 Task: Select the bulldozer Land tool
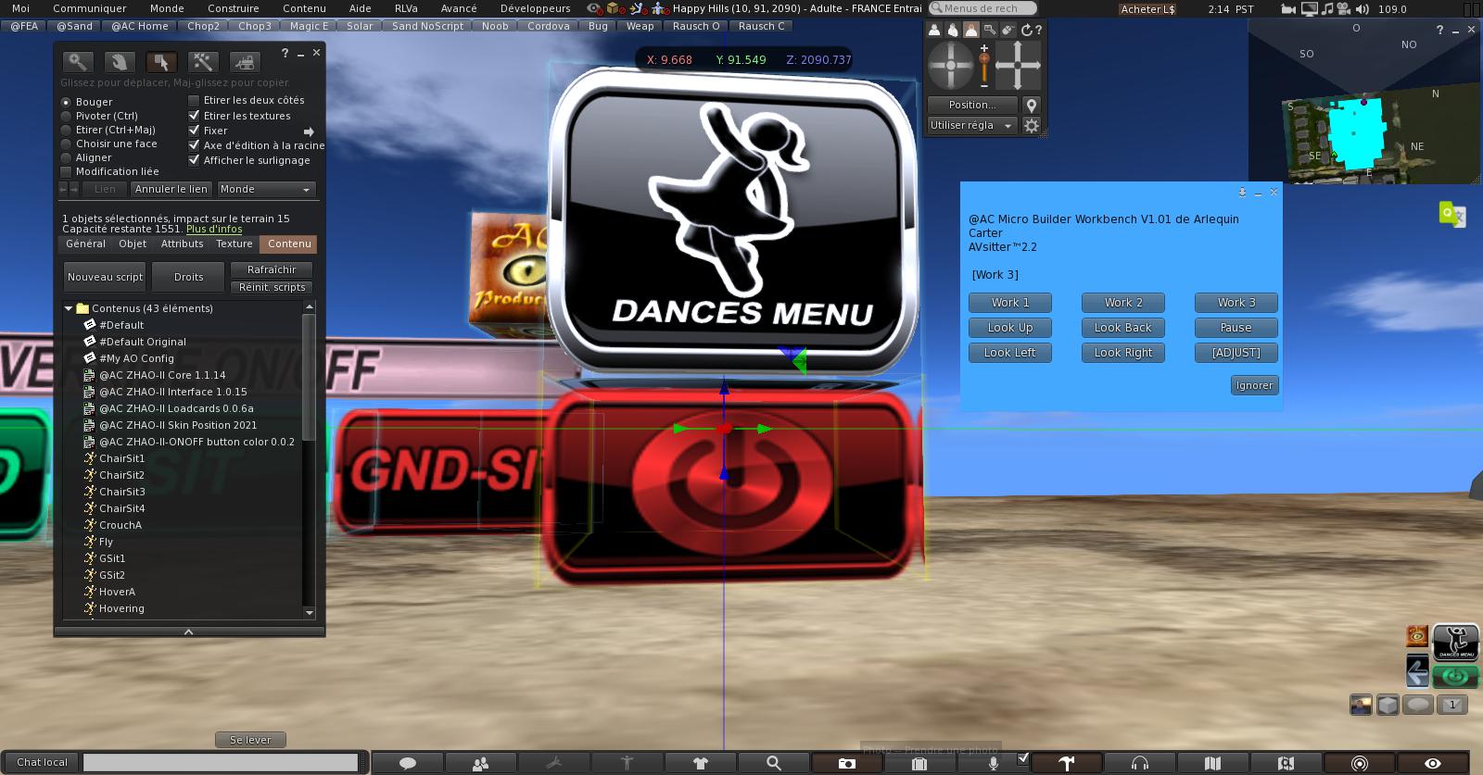(244, 62)
